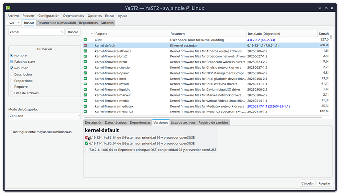Toggle status icon of kernel-firmware-dpaa2
340x194 pixels.
85,73
